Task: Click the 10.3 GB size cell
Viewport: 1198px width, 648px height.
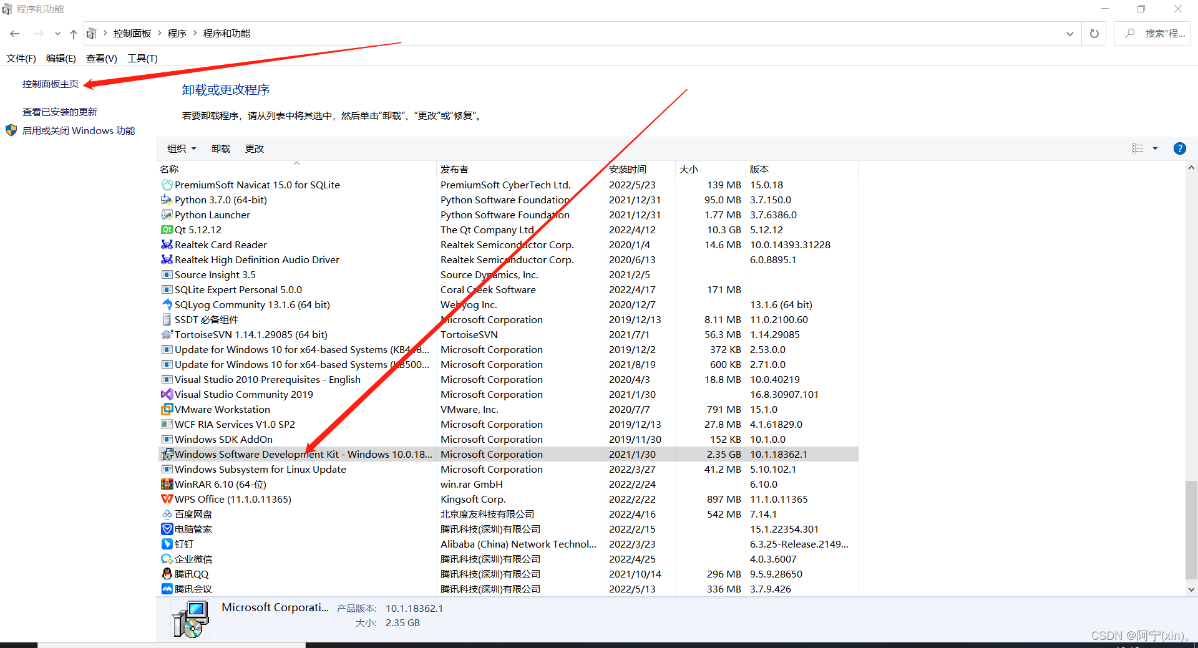Action: tap(724, 230)
